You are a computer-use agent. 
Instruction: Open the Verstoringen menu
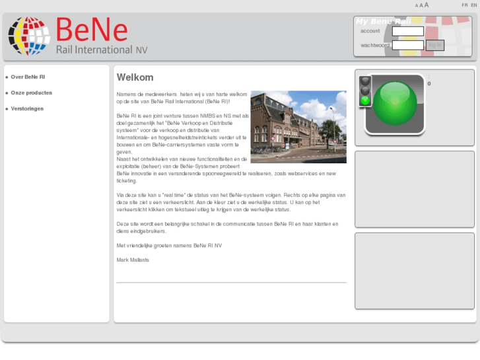coord(27,109)
